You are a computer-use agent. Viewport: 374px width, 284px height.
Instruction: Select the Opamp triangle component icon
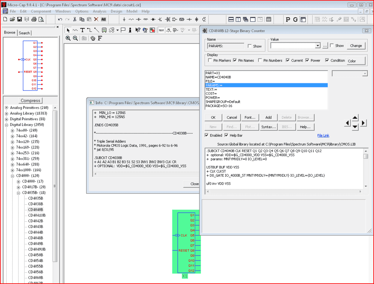click(175, 19)
